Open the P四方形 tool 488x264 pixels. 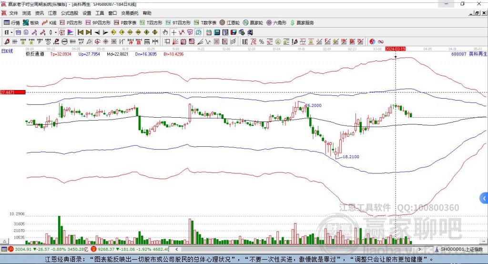pos(71,23)
